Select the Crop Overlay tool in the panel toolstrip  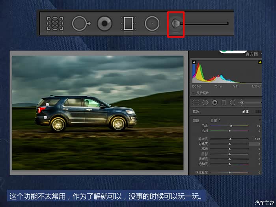pyautogui.click(x=196, y=103)
